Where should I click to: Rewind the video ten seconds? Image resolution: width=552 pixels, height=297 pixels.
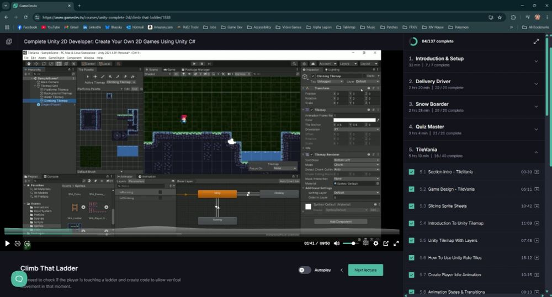(x=17, y=243)
